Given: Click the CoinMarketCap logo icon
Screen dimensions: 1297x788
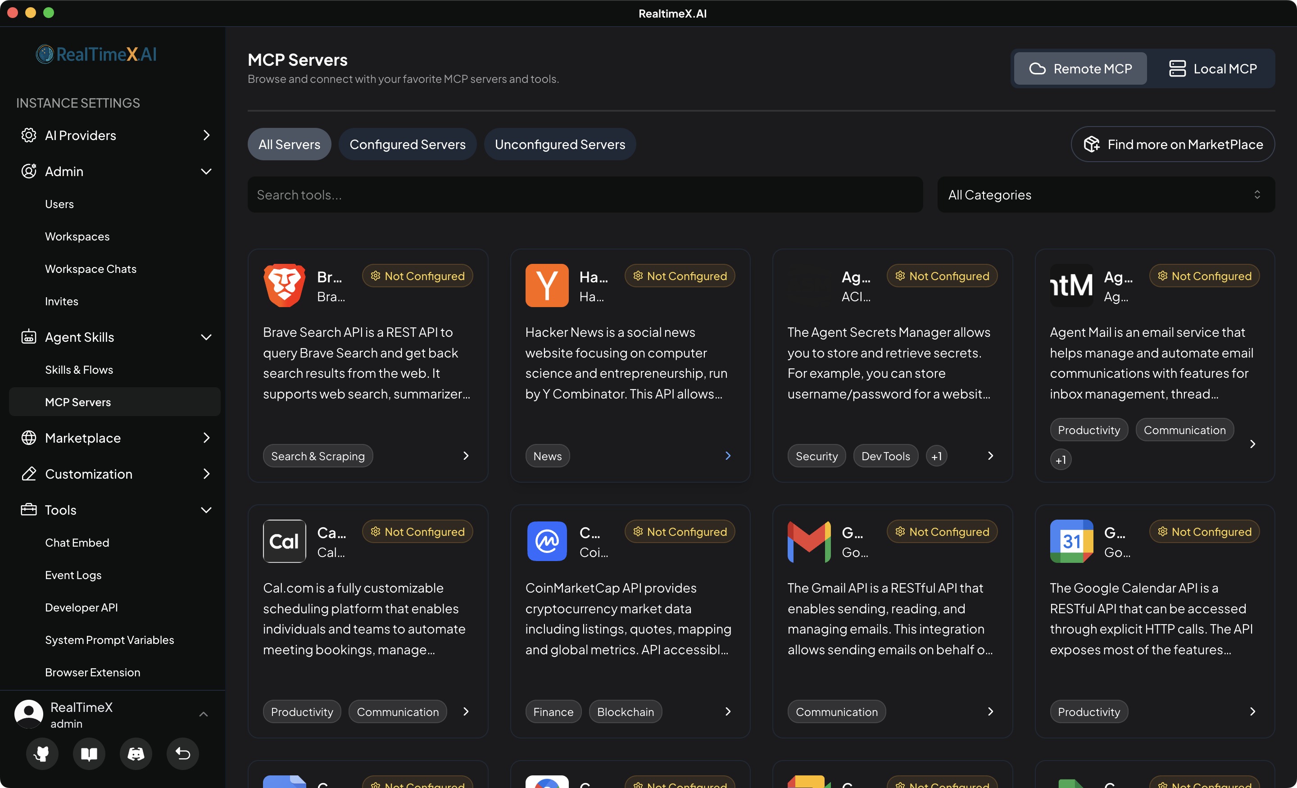Looking at the screenshot, I should coord(546,541).
